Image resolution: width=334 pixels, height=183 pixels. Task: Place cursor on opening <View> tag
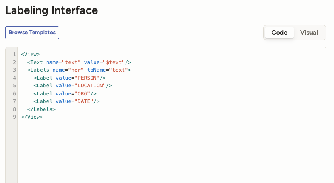click(31, 54)
